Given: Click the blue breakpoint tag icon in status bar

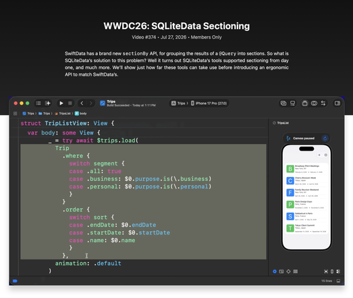Looking at the screenshot, I should (15, 281).
